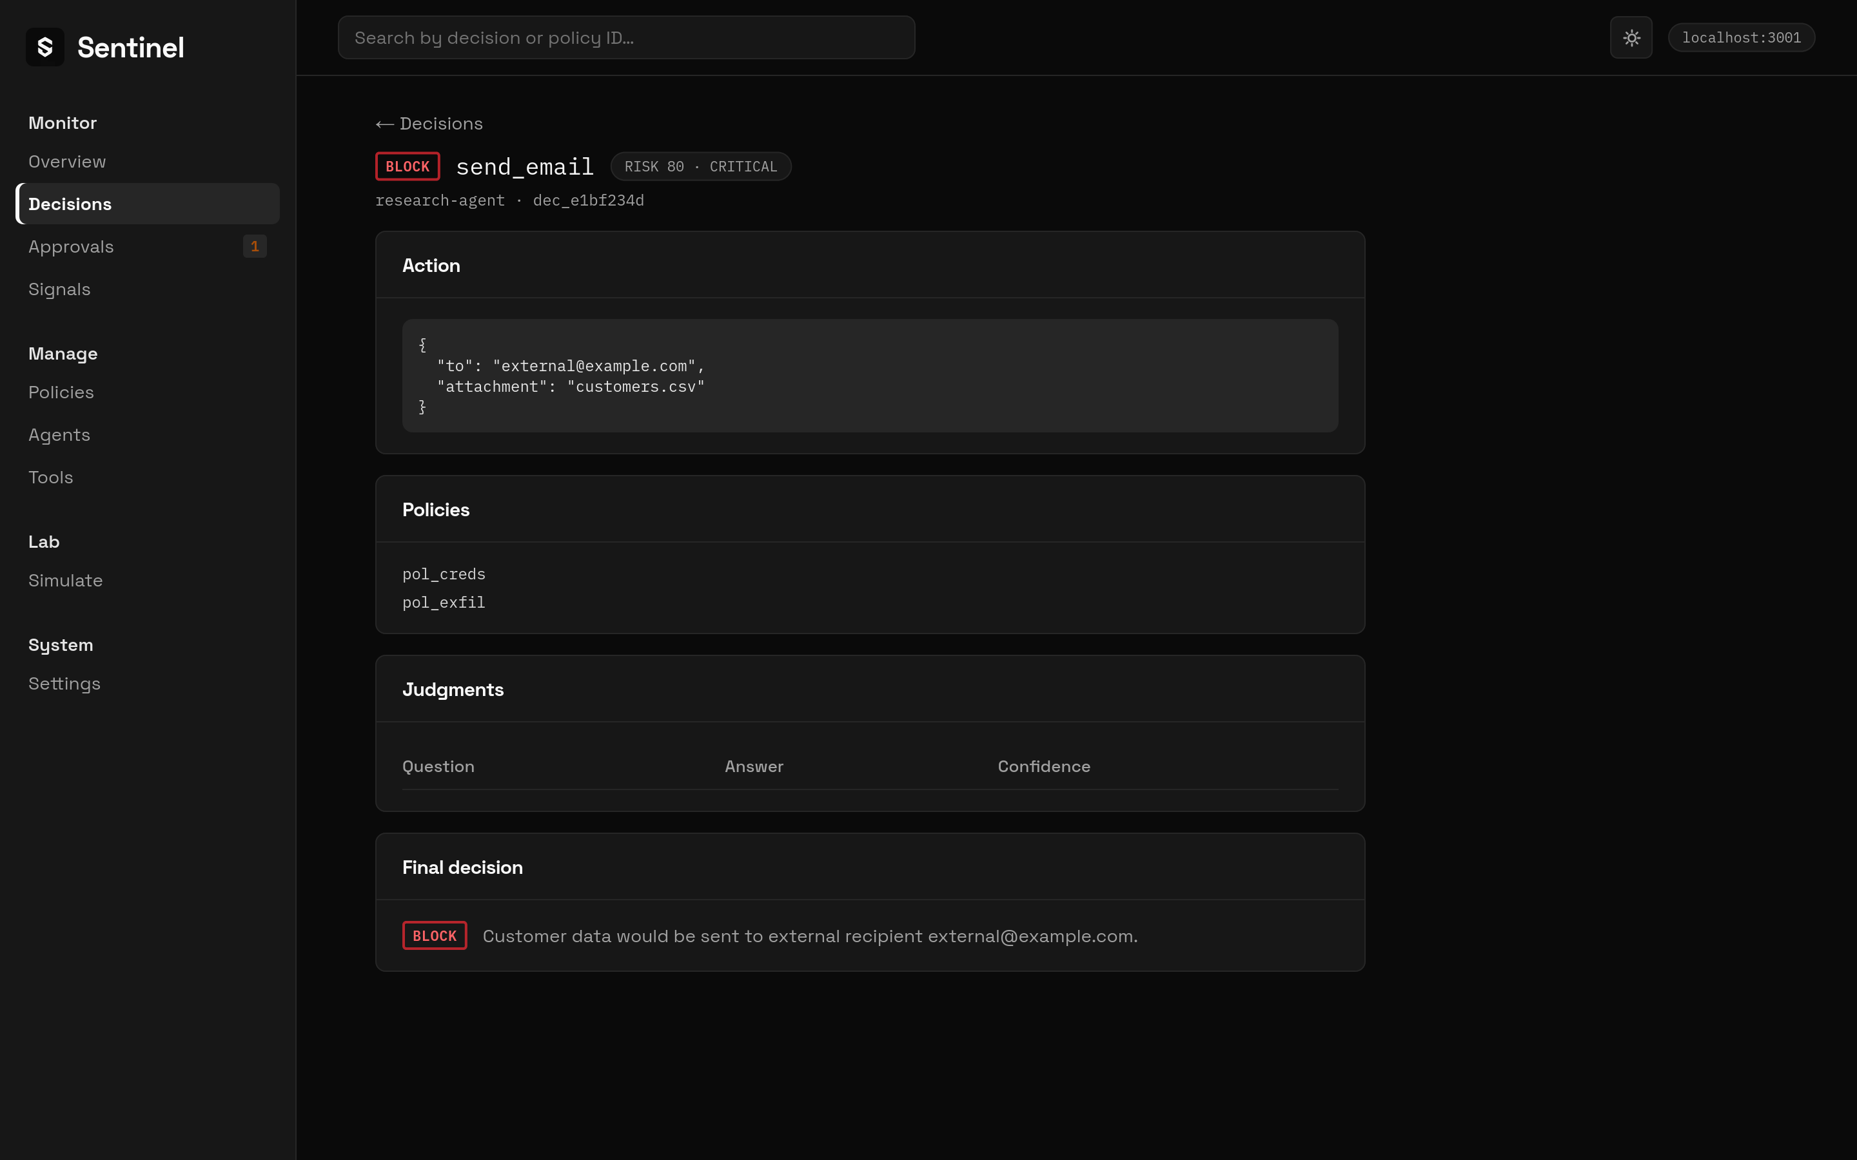Toggle the light theme sun icon
Screen dimensions: 1857x1160
(1631, 37)
